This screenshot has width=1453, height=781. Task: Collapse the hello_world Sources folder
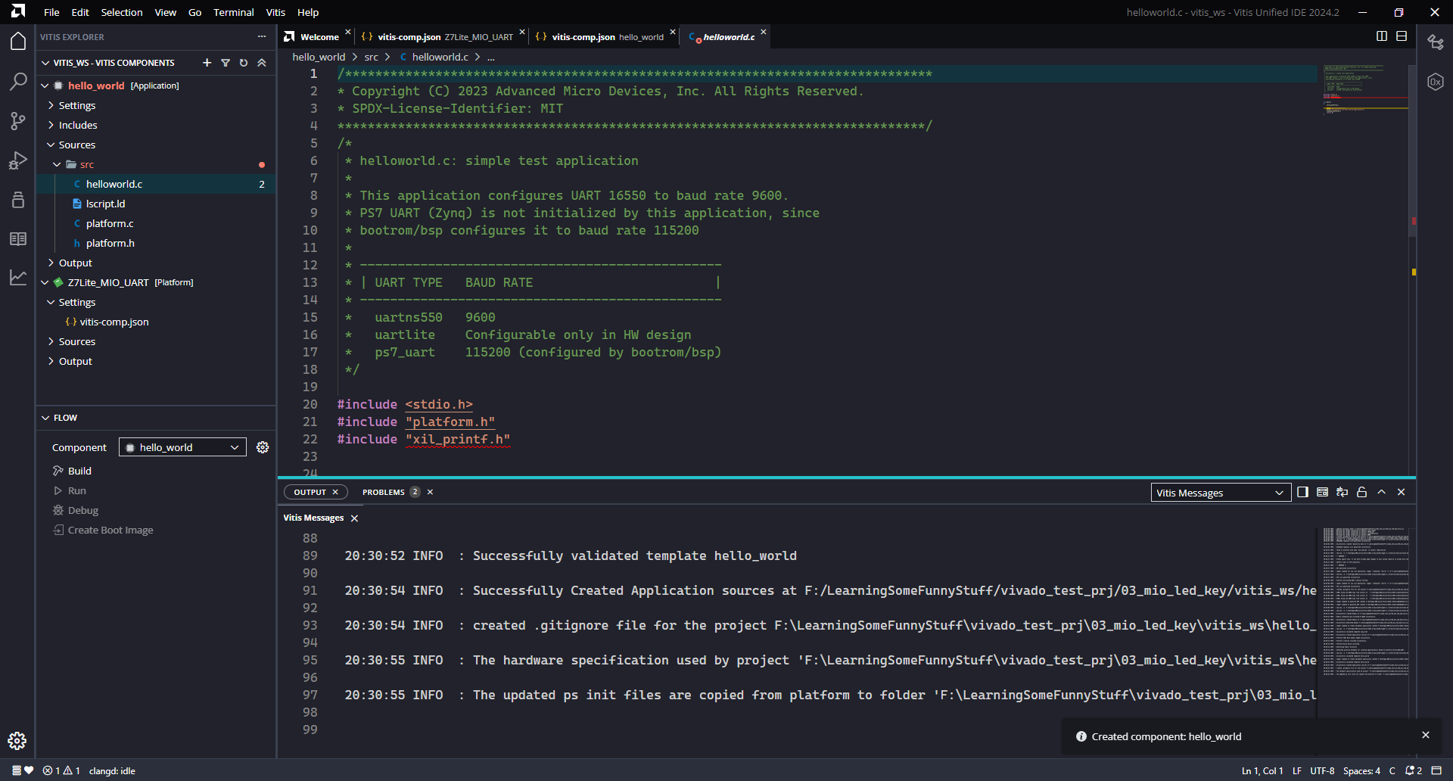click(x=51, y=145)
